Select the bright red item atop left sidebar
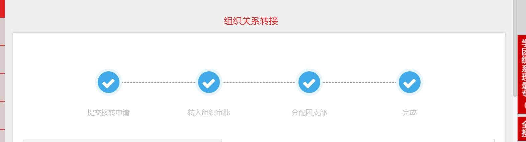Screen dimensions: 526x142 [2, 9]
